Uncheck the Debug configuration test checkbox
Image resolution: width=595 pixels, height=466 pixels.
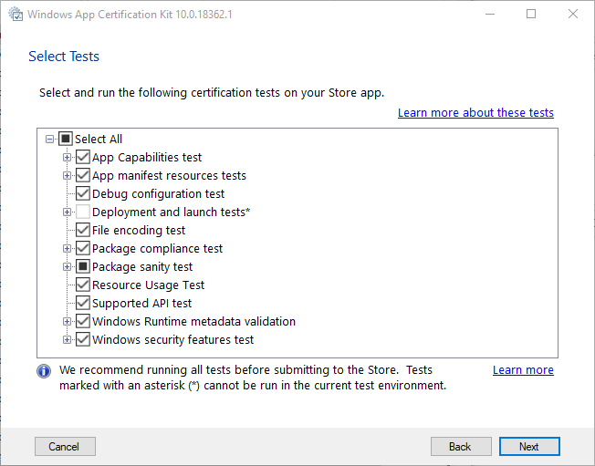83,193
